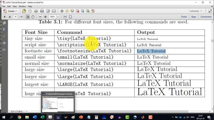Viewport: 214px width, 120px height.
Task: Click the read mode expand icon
Action: 210,11
